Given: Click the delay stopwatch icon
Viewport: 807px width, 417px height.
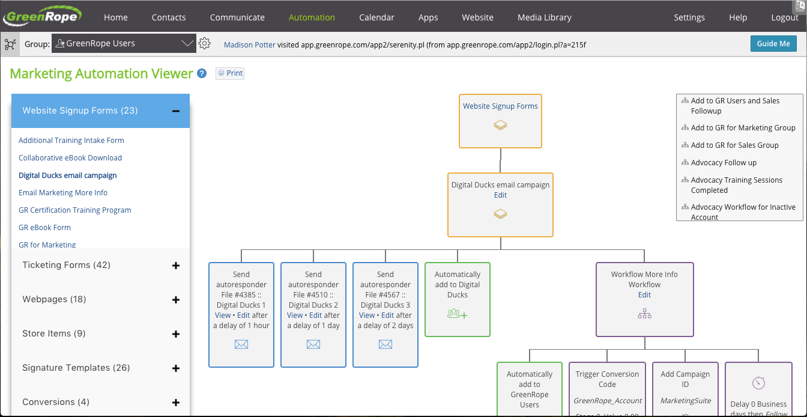Looking at the screenshot, I should point(758,383).
